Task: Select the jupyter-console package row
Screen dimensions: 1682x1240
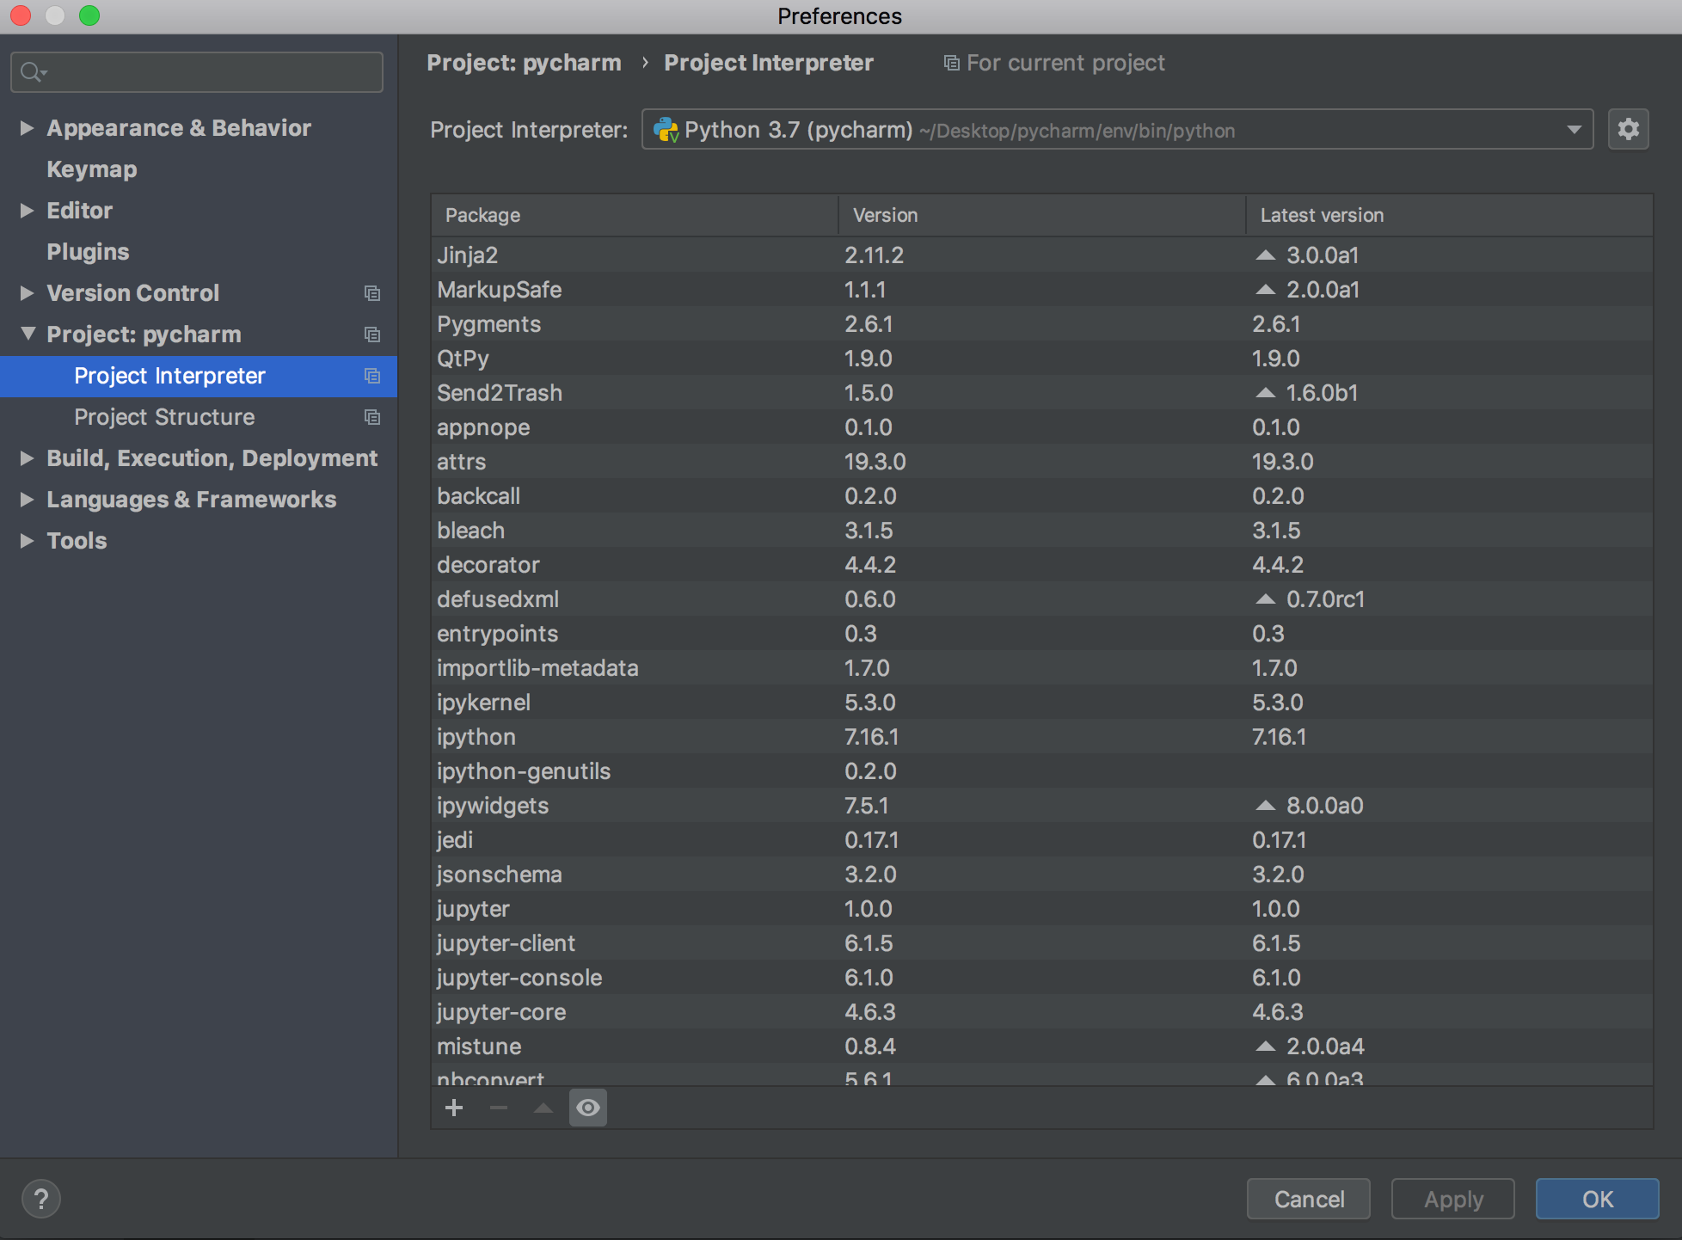Action: point(1042,978)
